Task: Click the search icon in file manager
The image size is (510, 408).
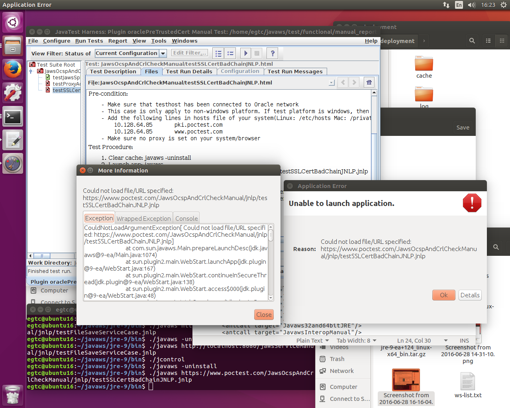Action: pyautogui.click(x=472, y=41)
